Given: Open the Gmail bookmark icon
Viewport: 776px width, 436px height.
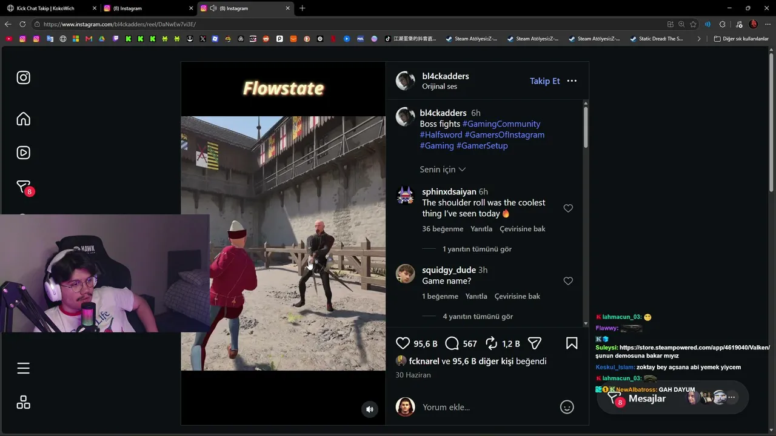Looking at the screenshot, I should [x=89, y=39].
